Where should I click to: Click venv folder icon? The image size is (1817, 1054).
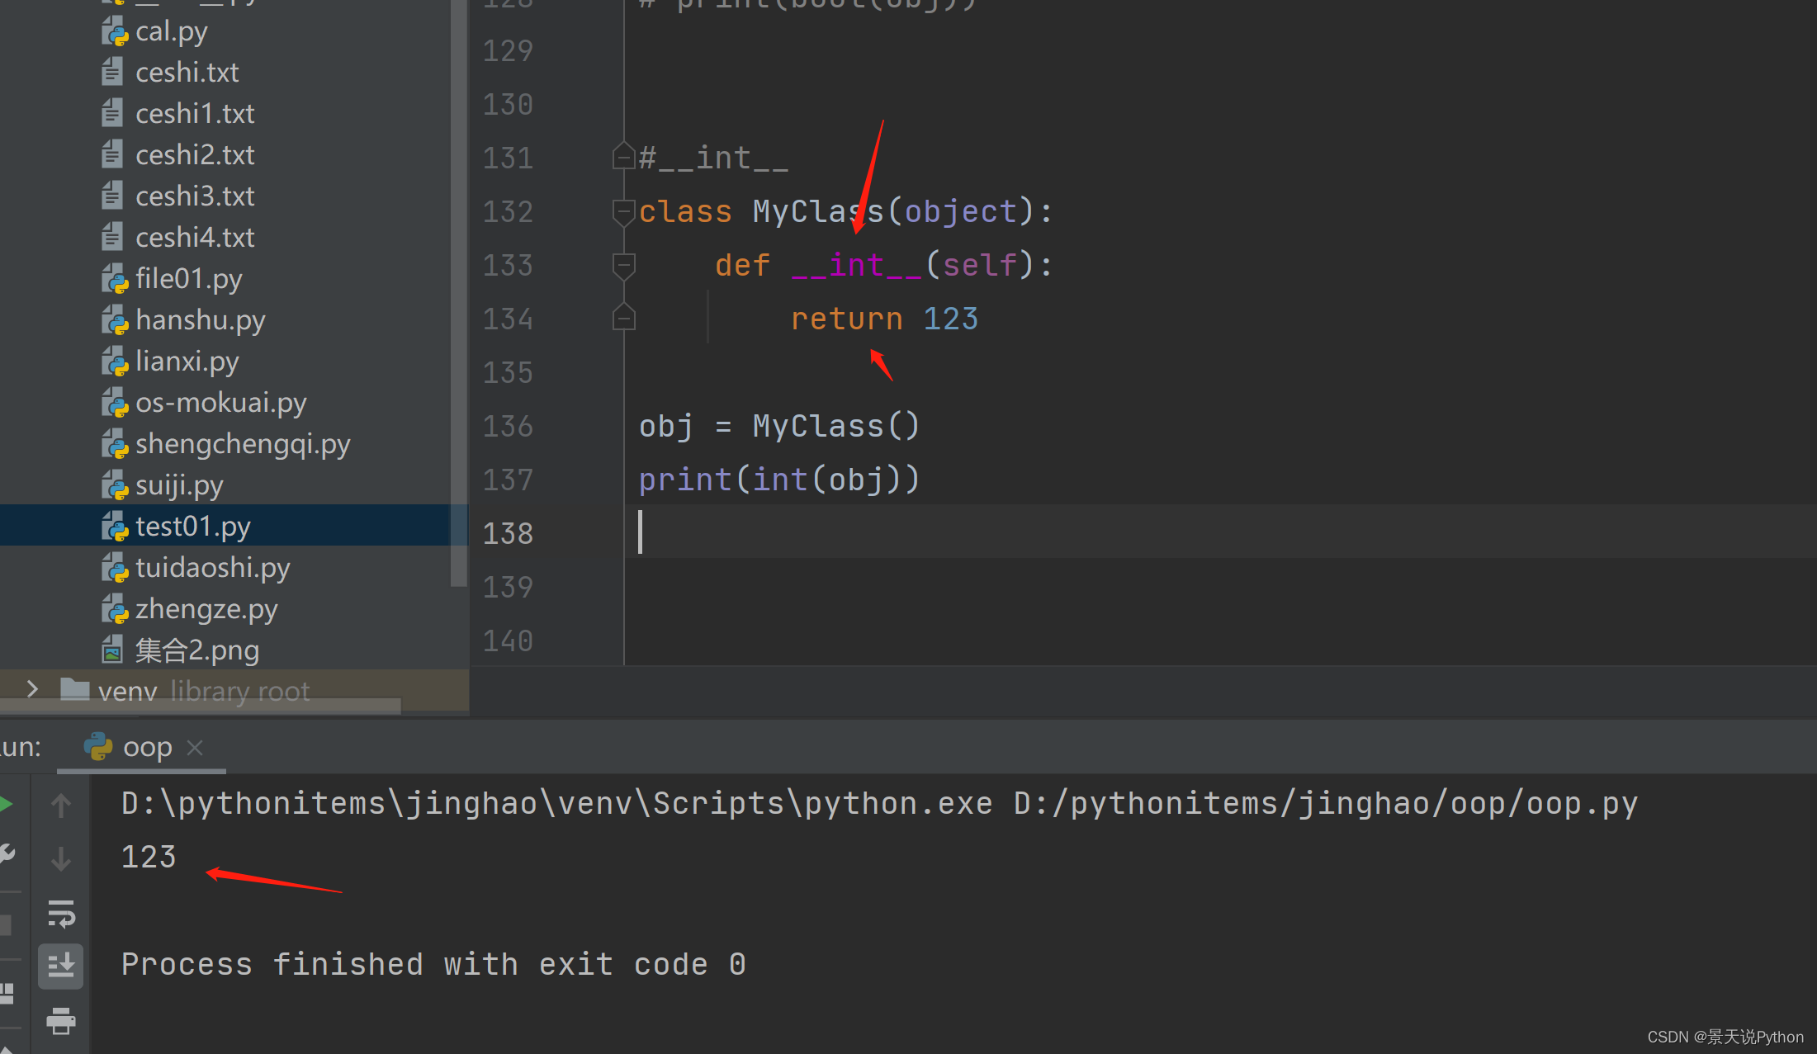coord(75,689)
